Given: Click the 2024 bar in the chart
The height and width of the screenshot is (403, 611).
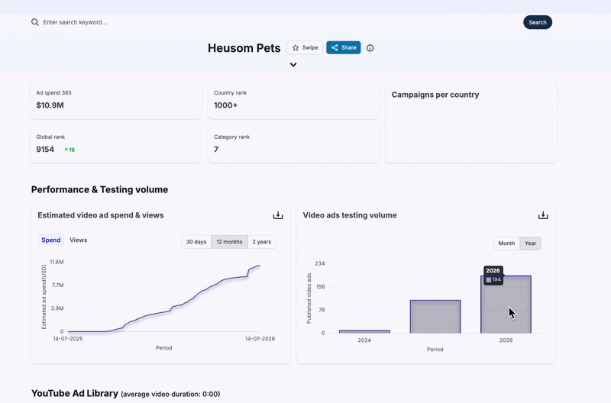Looking at the screenshot, I should pyautogui.click(x=364, y=332).
